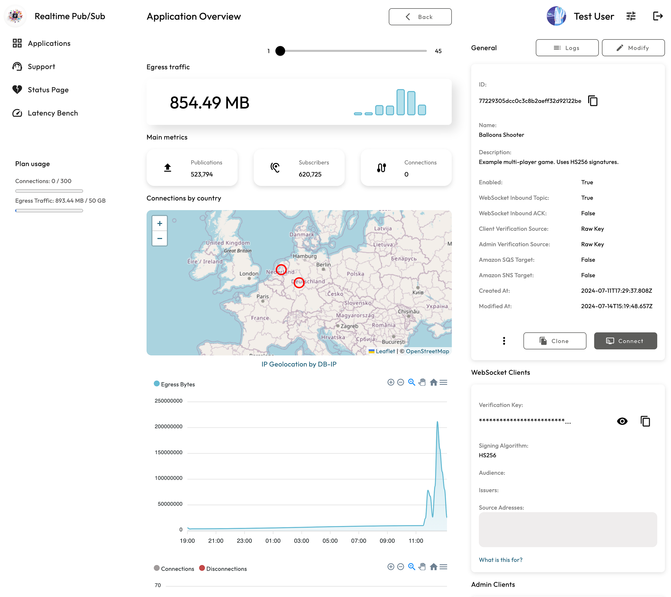
Task: Clone the application
Action: (554, 341)
